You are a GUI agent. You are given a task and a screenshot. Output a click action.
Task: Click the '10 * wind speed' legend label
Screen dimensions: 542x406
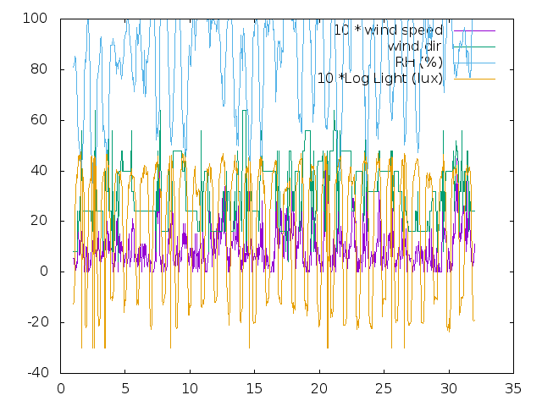pyautogui.click(x=388, y=30)
